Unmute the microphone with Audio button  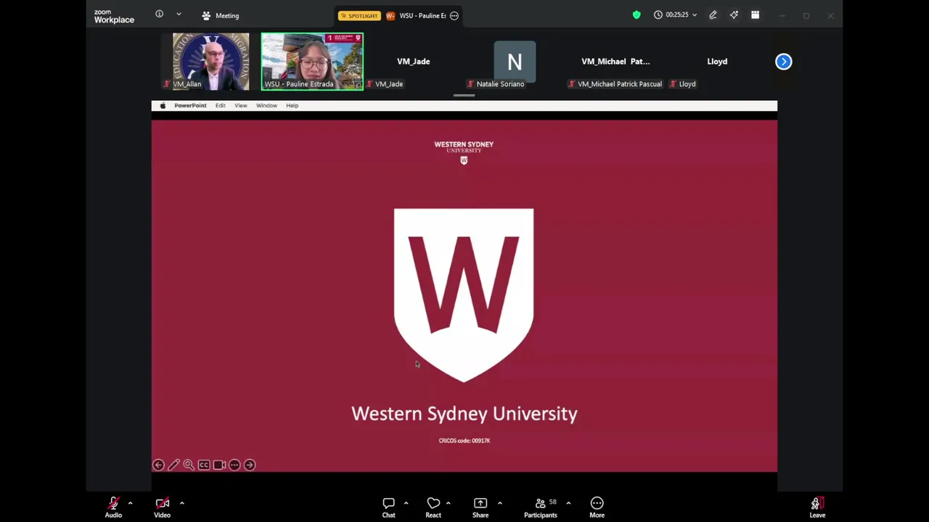click(113, 507)
